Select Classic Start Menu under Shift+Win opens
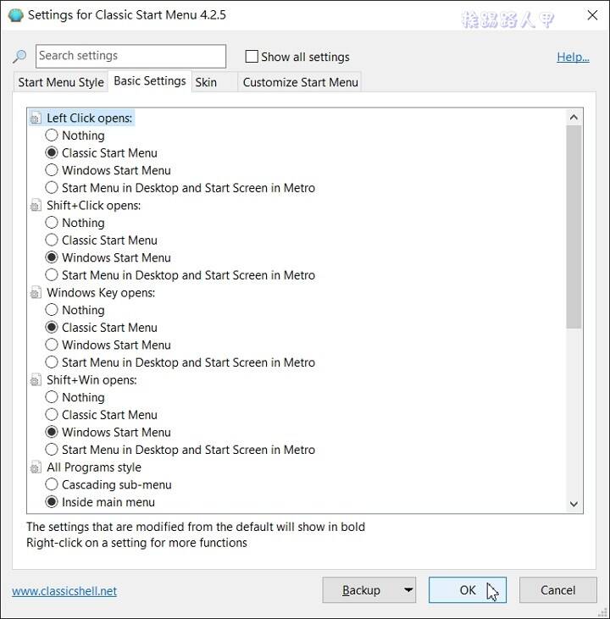 [x=52, y=415]
